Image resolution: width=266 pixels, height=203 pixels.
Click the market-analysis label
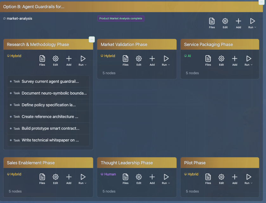pos(19,18)
